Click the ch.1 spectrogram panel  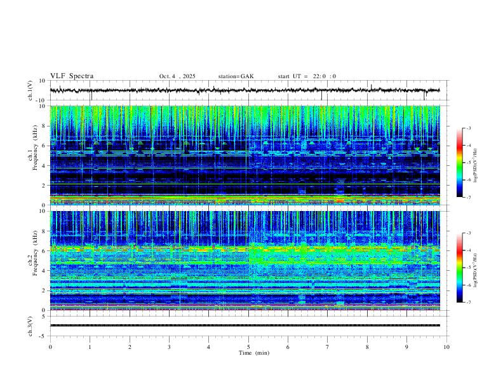click(x=245, y=155)
